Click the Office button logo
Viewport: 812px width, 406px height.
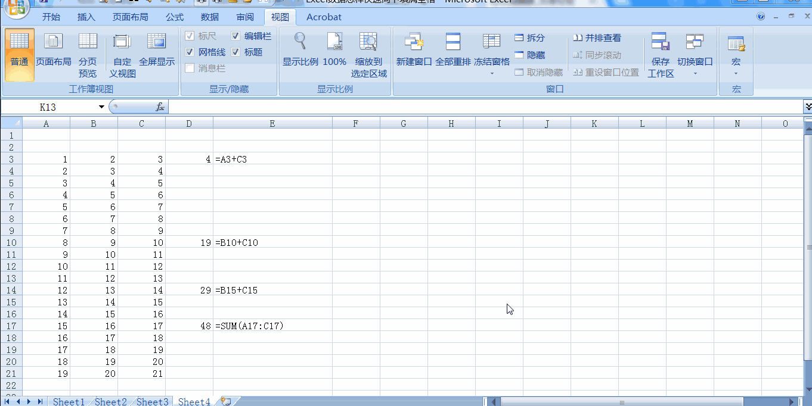coord(16,7)
